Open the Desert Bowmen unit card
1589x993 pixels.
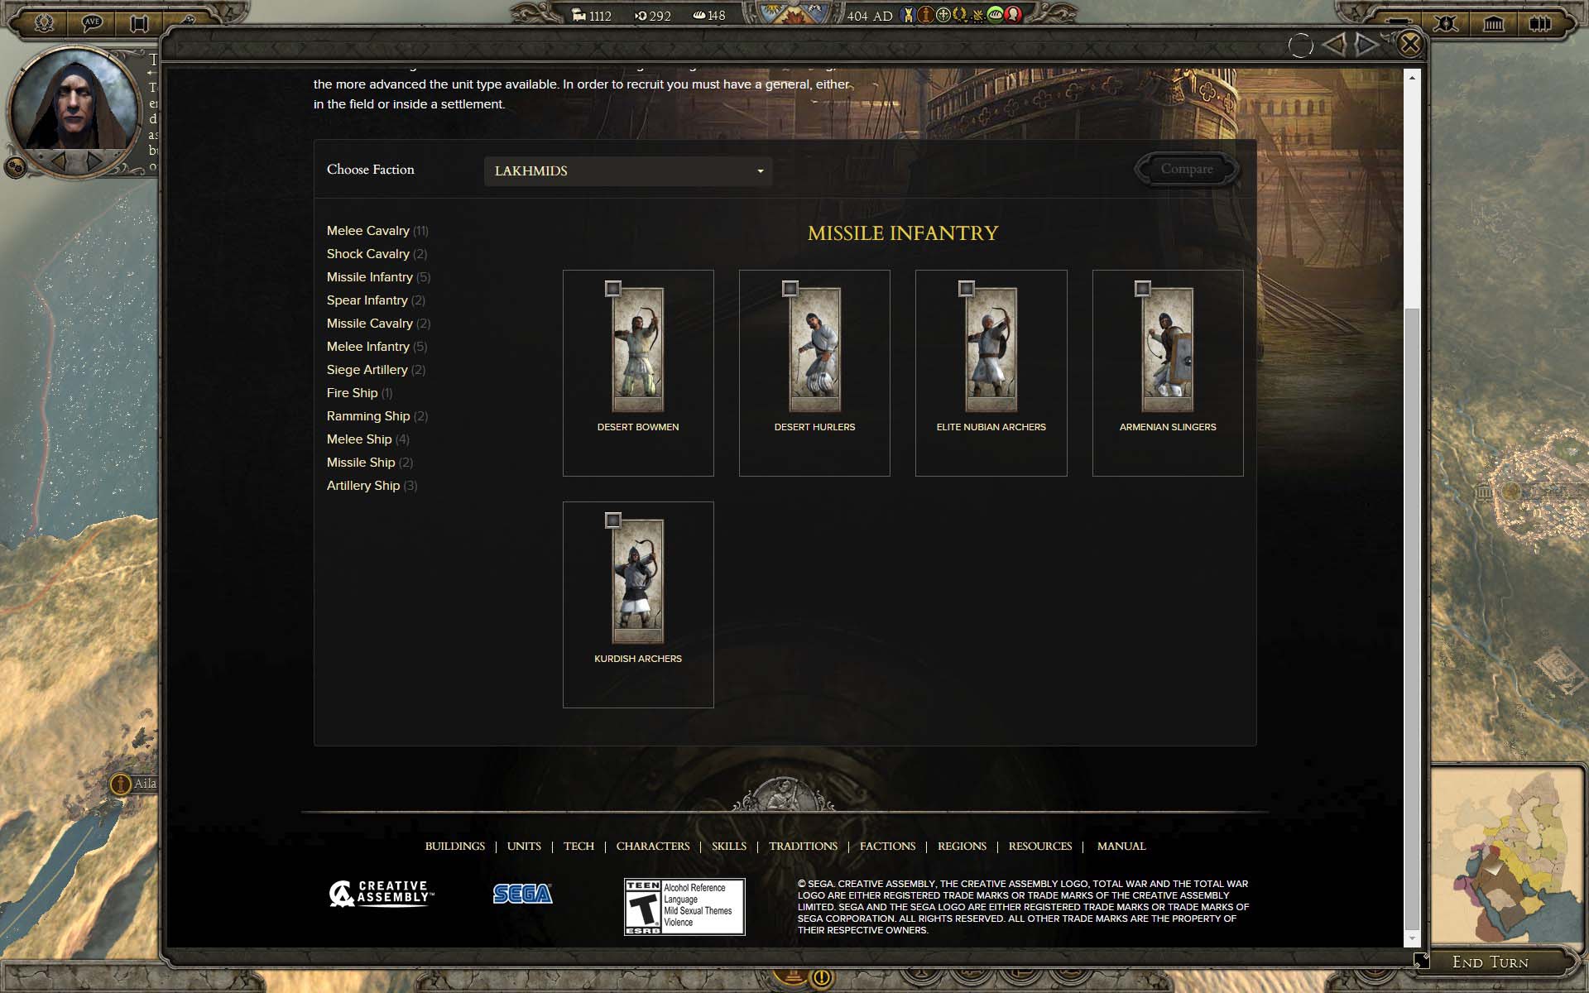point(638,373)
